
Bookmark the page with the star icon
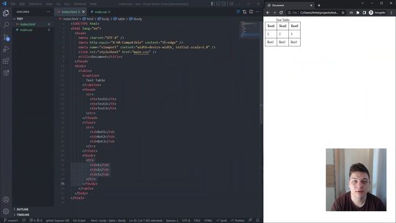click(x=343, y=12)
